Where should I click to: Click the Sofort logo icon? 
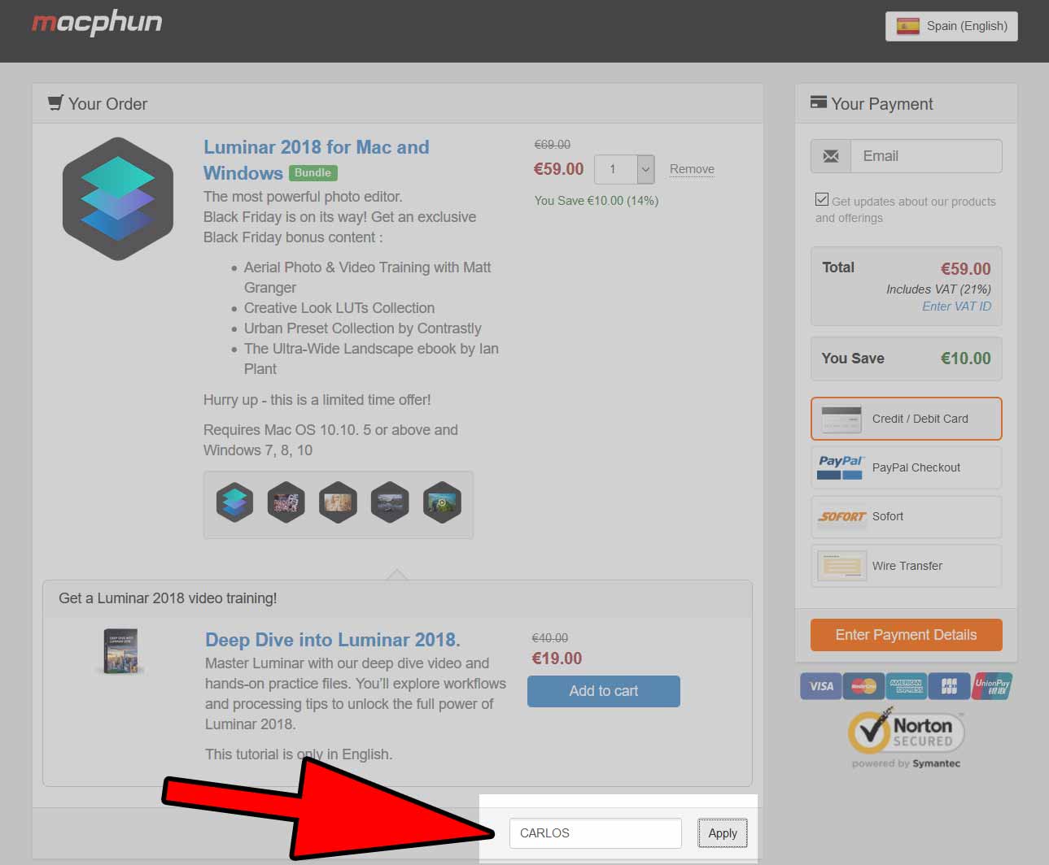click(841, 516)
